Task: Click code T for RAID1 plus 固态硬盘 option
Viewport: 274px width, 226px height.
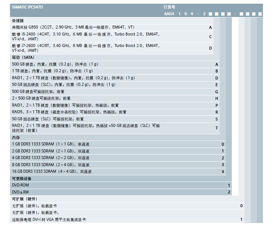Action: tap(217, 128)
